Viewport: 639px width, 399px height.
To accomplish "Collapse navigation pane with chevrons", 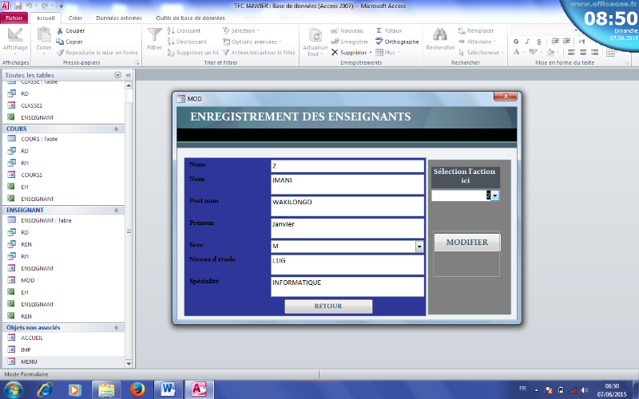I will tap(128, 75).
